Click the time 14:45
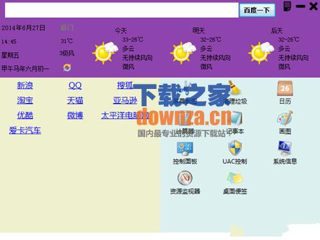 click(9, 42)
